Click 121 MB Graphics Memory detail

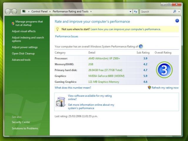coord(104,82)
